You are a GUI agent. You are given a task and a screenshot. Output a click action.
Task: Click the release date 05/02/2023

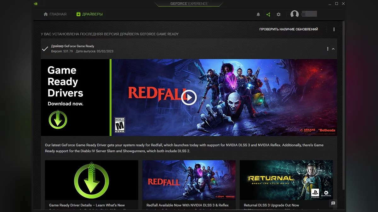[94, 51]
